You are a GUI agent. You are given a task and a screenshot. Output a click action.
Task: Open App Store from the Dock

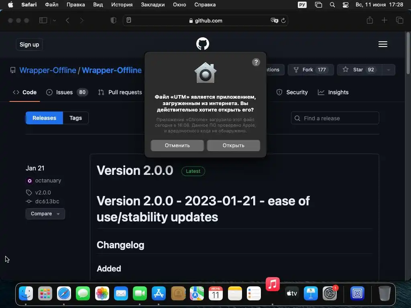(159, 293)
